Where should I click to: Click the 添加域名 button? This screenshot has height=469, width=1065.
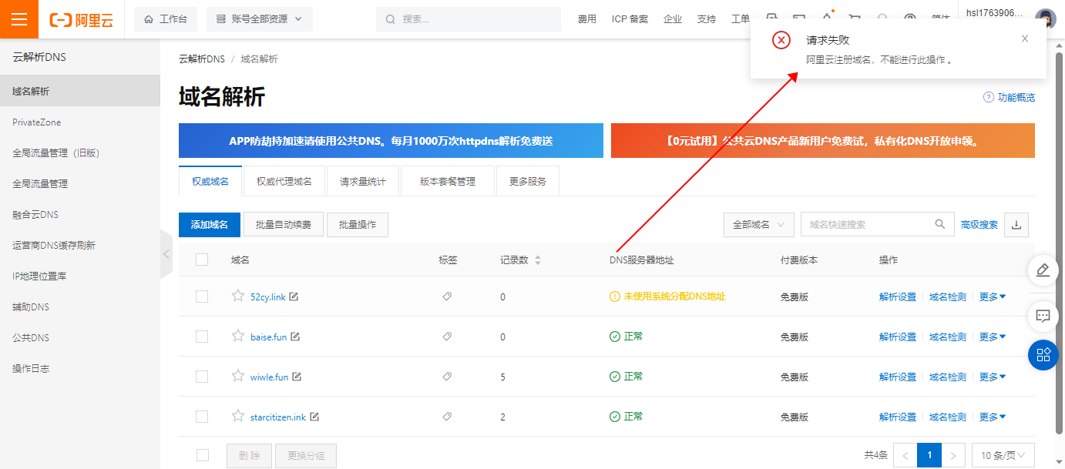pos(210,225)
